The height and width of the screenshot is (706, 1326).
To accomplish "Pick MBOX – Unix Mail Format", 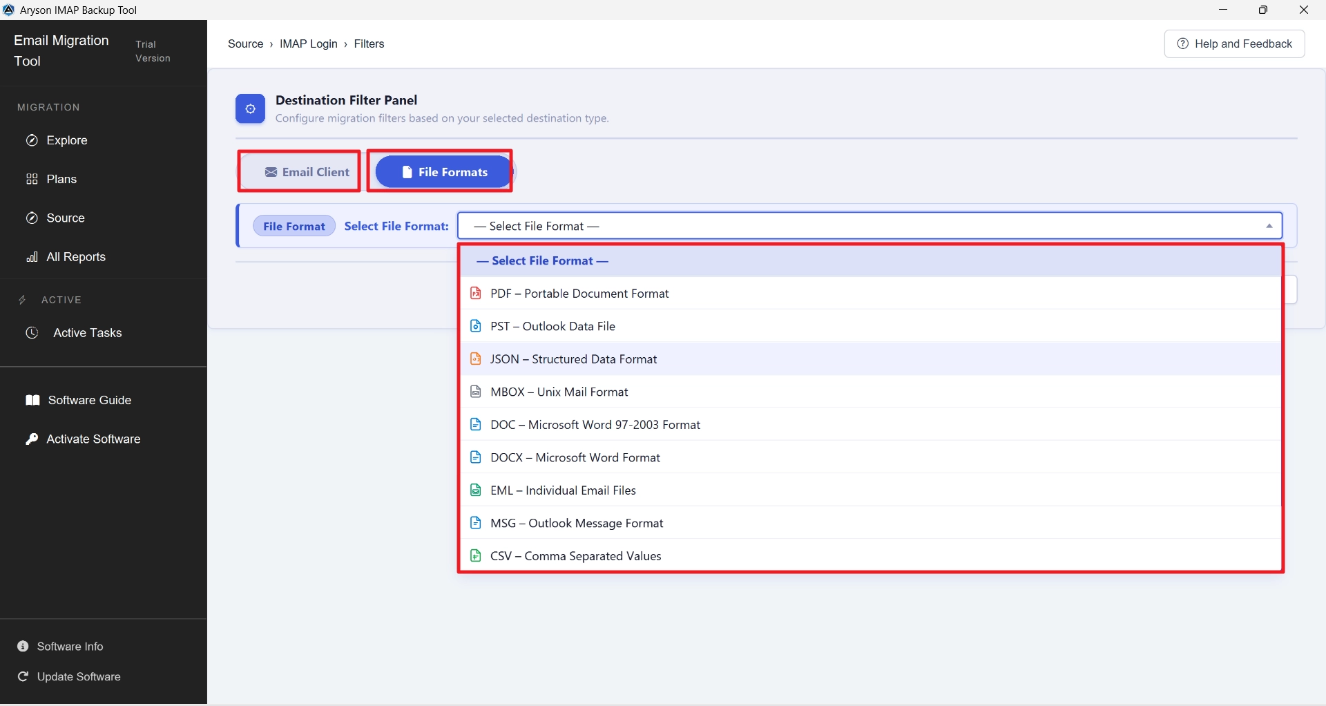I will coord(870,392).
